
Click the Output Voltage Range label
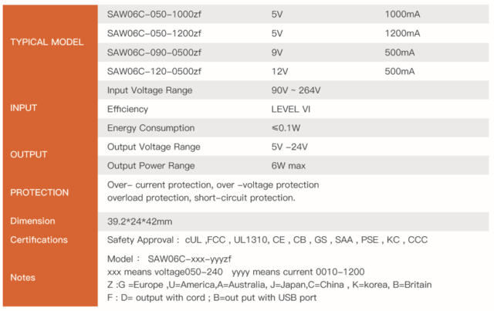tap(154, 147)
